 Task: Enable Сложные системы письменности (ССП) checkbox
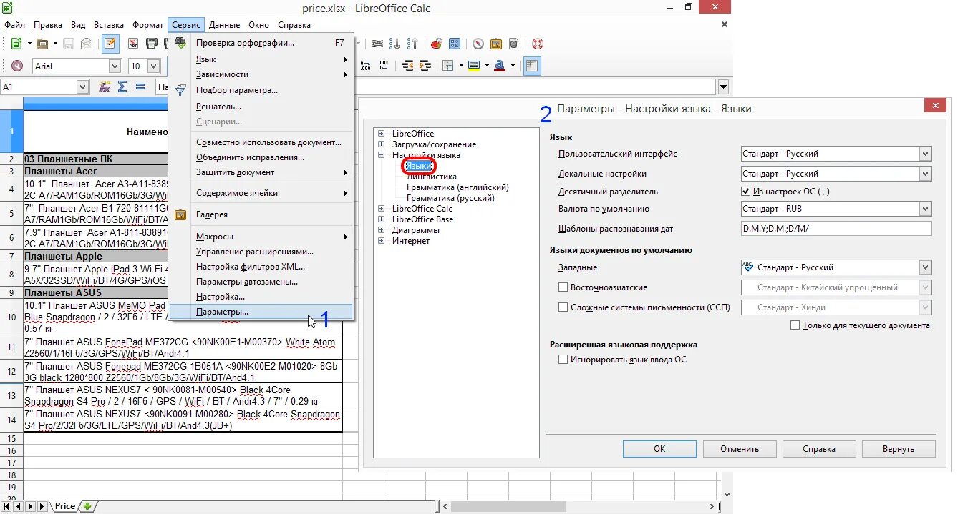(x=563, y=307)
